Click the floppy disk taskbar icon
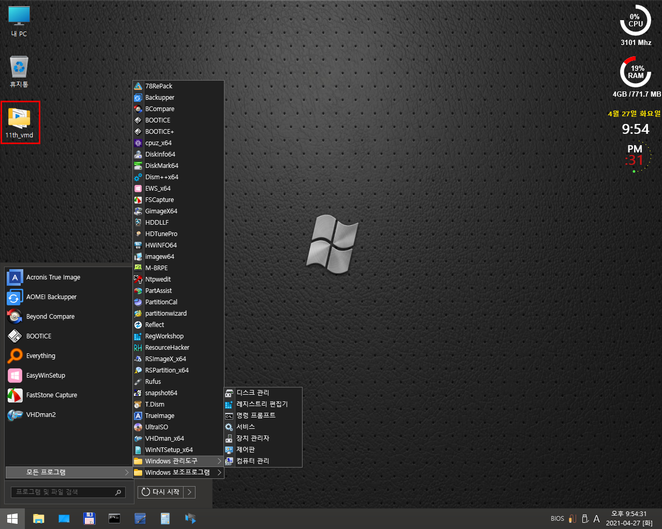The height and width of the screenshot is (529, 662). tap(89, 519)
